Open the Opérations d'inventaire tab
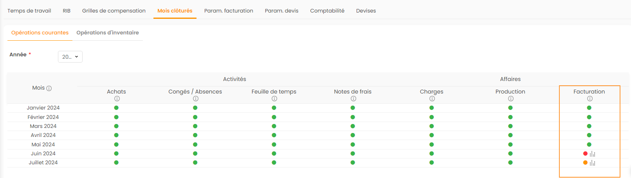The width and height of the screenshot is (631, 178). click(x=108, y=32)
